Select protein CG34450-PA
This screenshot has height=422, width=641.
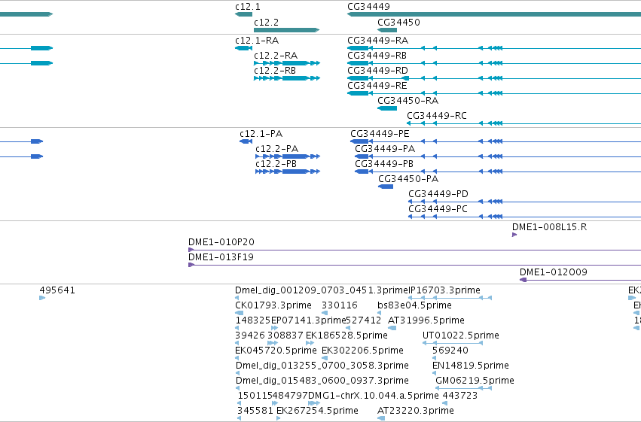[x=386, y=187]
